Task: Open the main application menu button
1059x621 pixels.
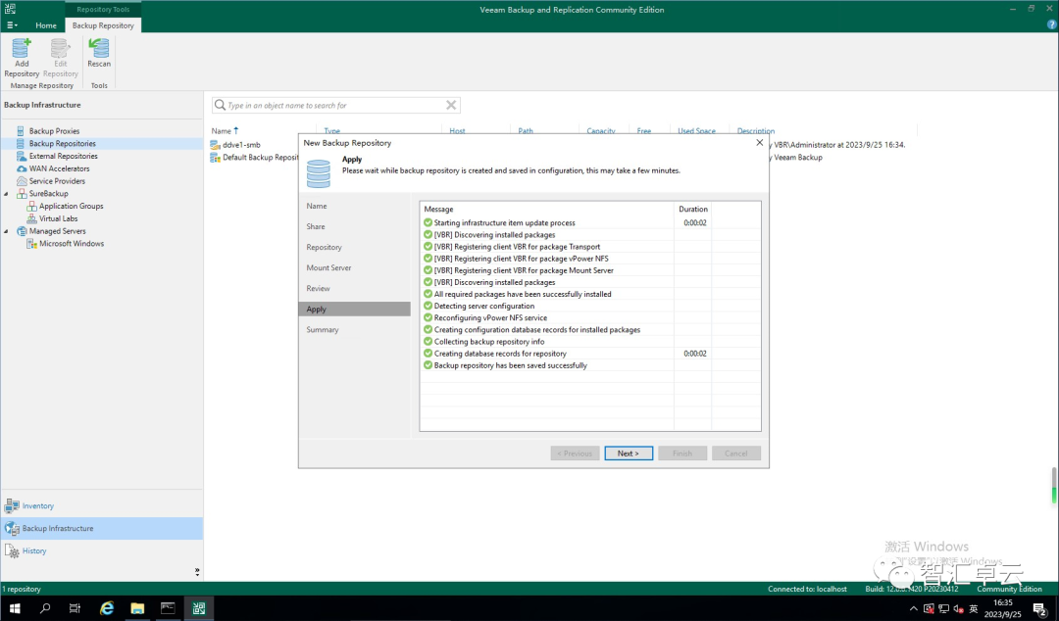Action: pos(12,24)
